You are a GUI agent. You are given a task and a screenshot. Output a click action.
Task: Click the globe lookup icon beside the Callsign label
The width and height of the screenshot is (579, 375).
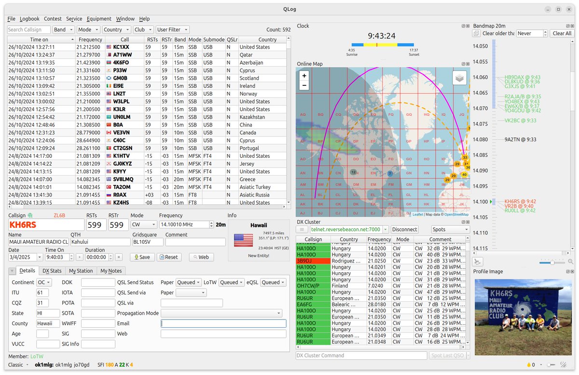click(x=30, y=215)
